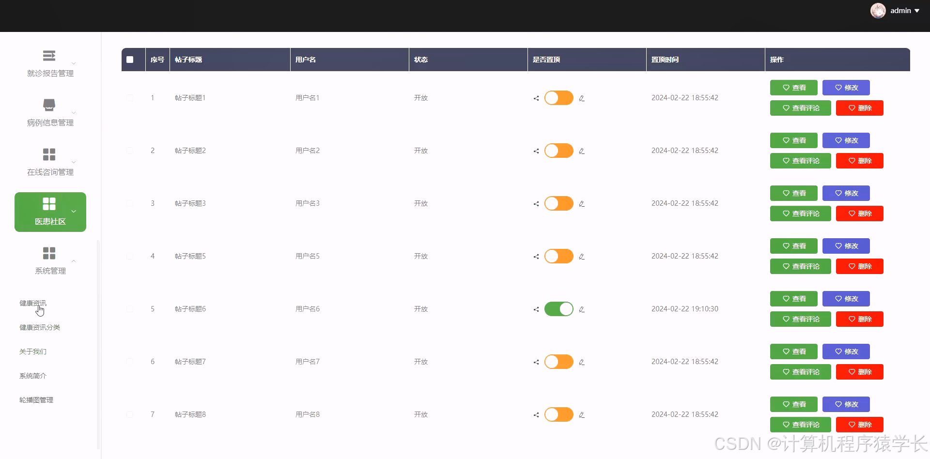Click share icon in row 帖子标题2
930x459 pixels.
pos(536,151)
